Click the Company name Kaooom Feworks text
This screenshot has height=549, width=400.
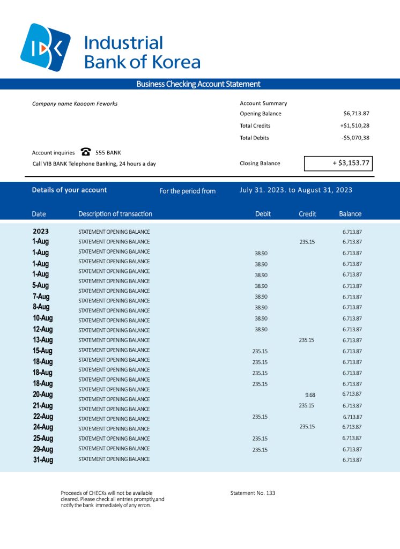(x=75, y=103)
